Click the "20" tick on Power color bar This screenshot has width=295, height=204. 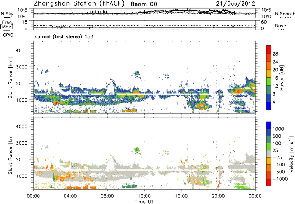pyautogui.click(x=275, y=70)
